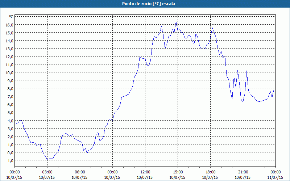290x181 pixels.
Task: Click the 00:00 label above 11/07/15
Action: click(275, 172)
